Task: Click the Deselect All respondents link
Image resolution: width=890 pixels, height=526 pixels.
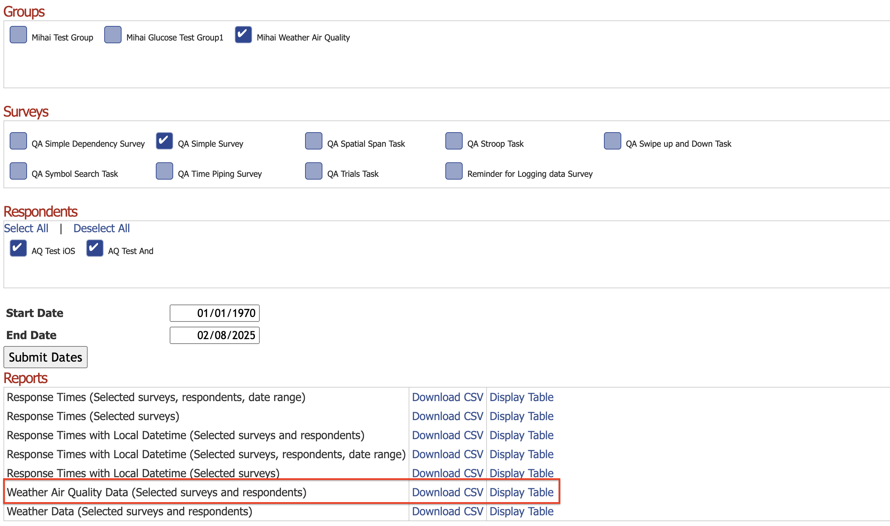Action: tap(101, 228)
